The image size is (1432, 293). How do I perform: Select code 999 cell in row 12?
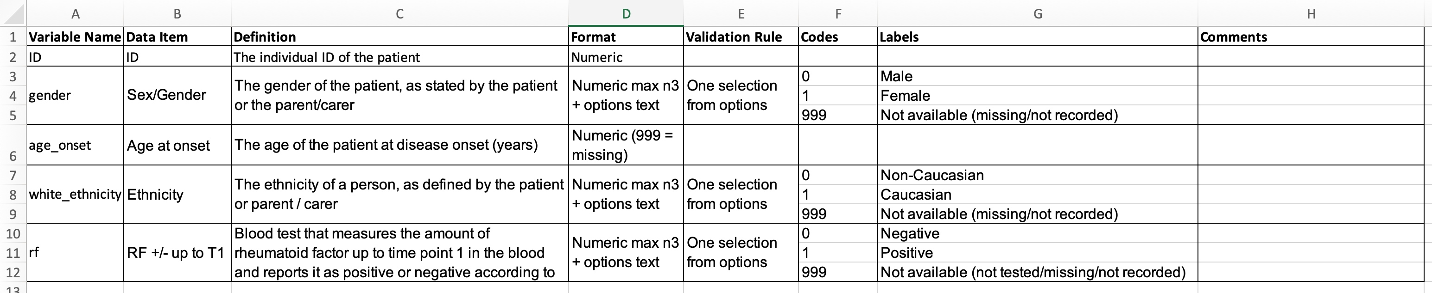pyautogui.click(x=838, y=272)
